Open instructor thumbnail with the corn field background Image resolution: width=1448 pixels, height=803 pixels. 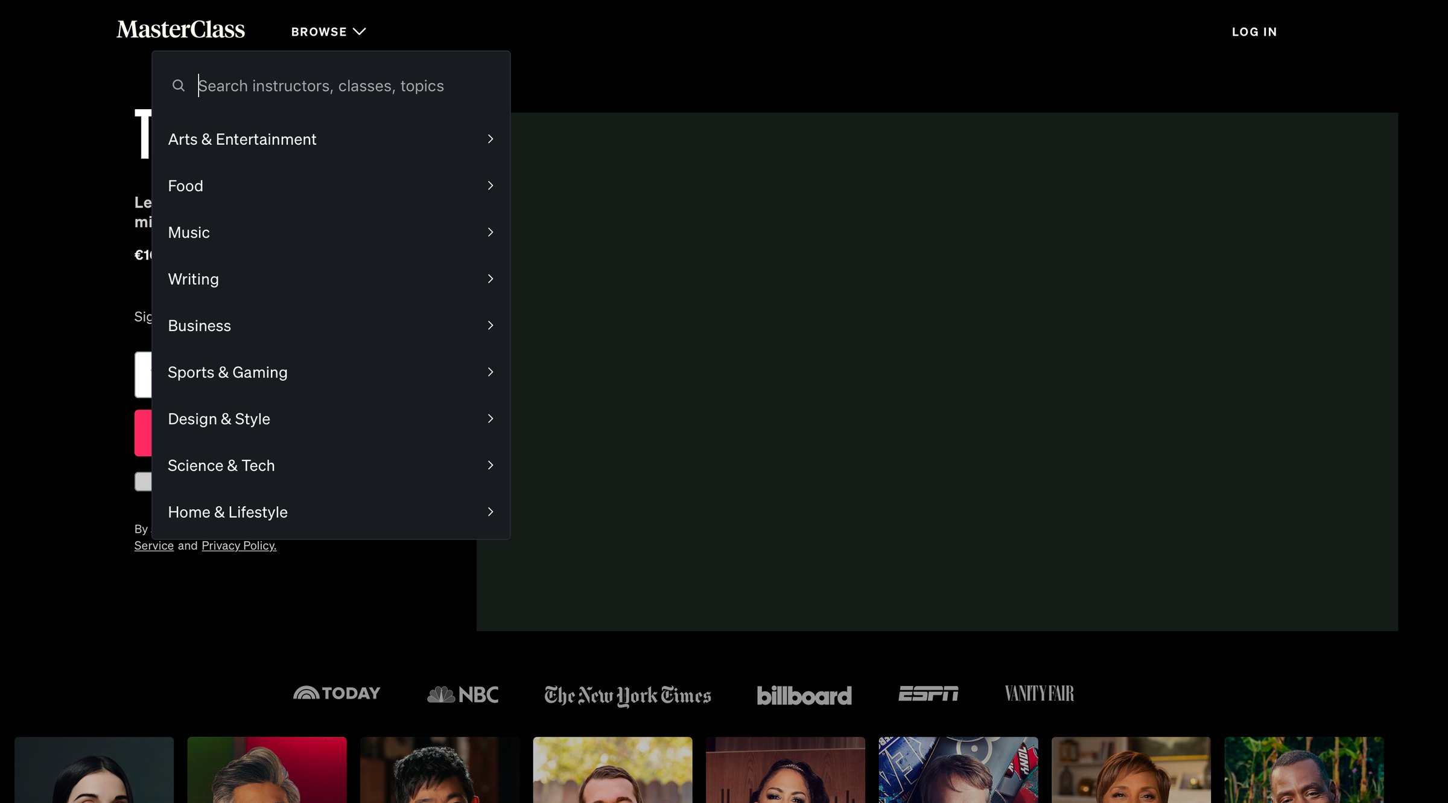tap(1304, 770)
